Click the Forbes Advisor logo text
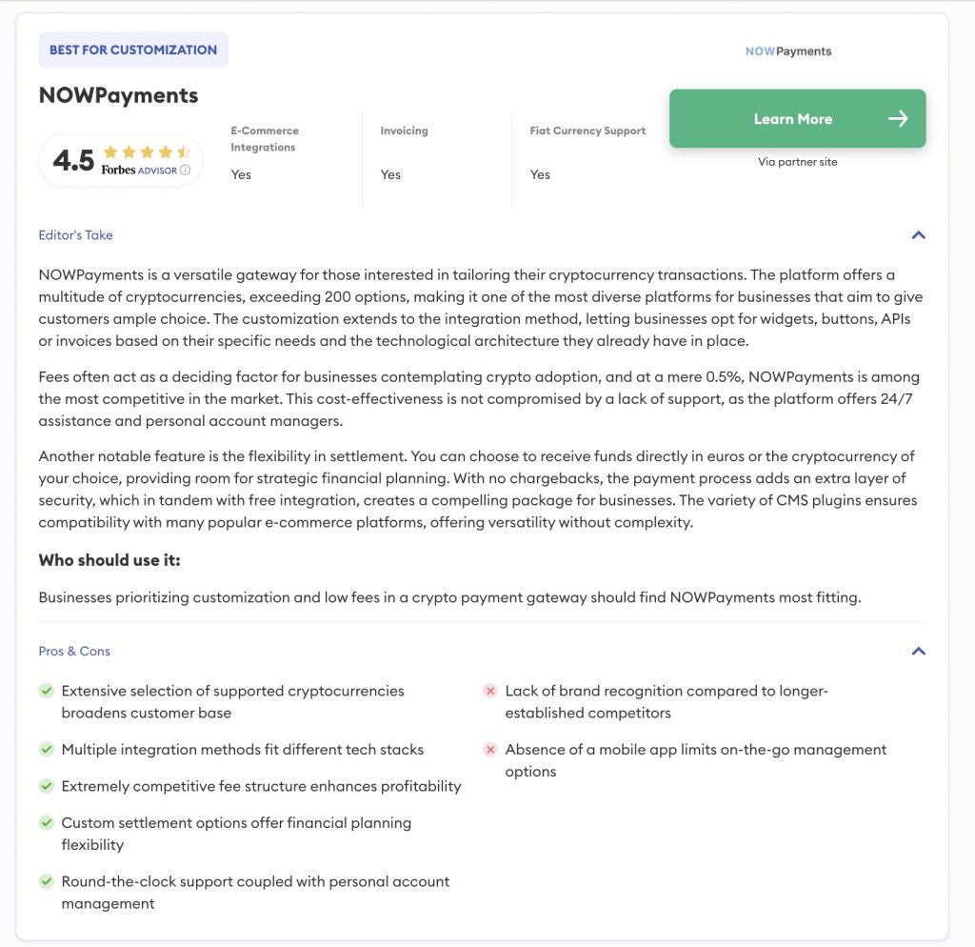Viewport: 975px width, 947px height. tap(139, 170)
